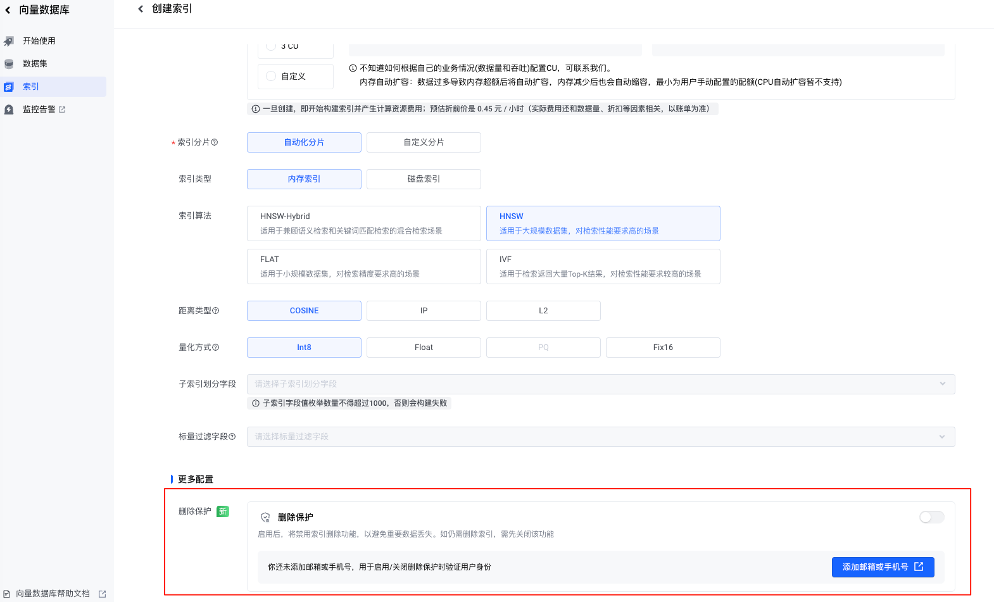994x602 pixels.
Task: Click the help icon next to 量化方式
Action: point(216,348)
